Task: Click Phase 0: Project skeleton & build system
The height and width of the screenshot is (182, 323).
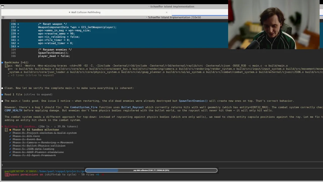Action: 44,133
